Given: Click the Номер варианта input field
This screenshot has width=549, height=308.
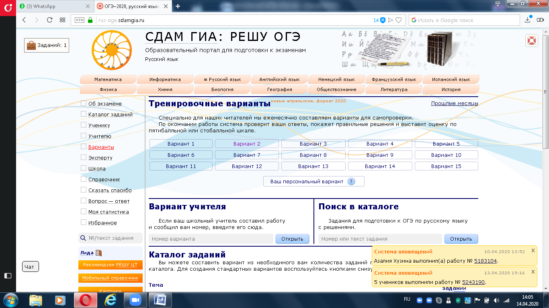Looking at the screenshot, I should pyautogui.click(x=211, y=239).
